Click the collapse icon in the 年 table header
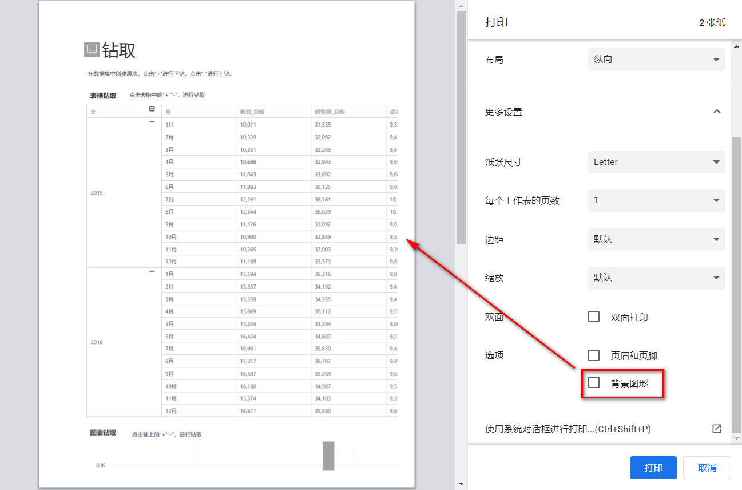 [152, 109]
